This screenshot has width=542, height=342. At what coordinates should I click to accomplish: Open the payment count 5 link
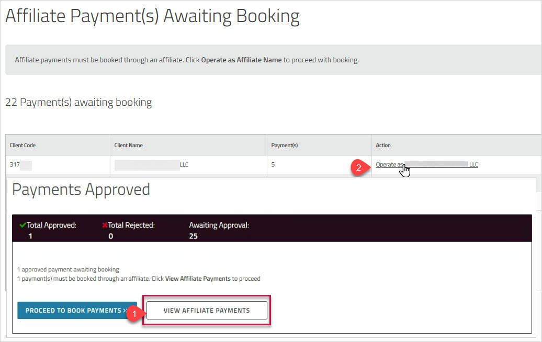point(273,164)
